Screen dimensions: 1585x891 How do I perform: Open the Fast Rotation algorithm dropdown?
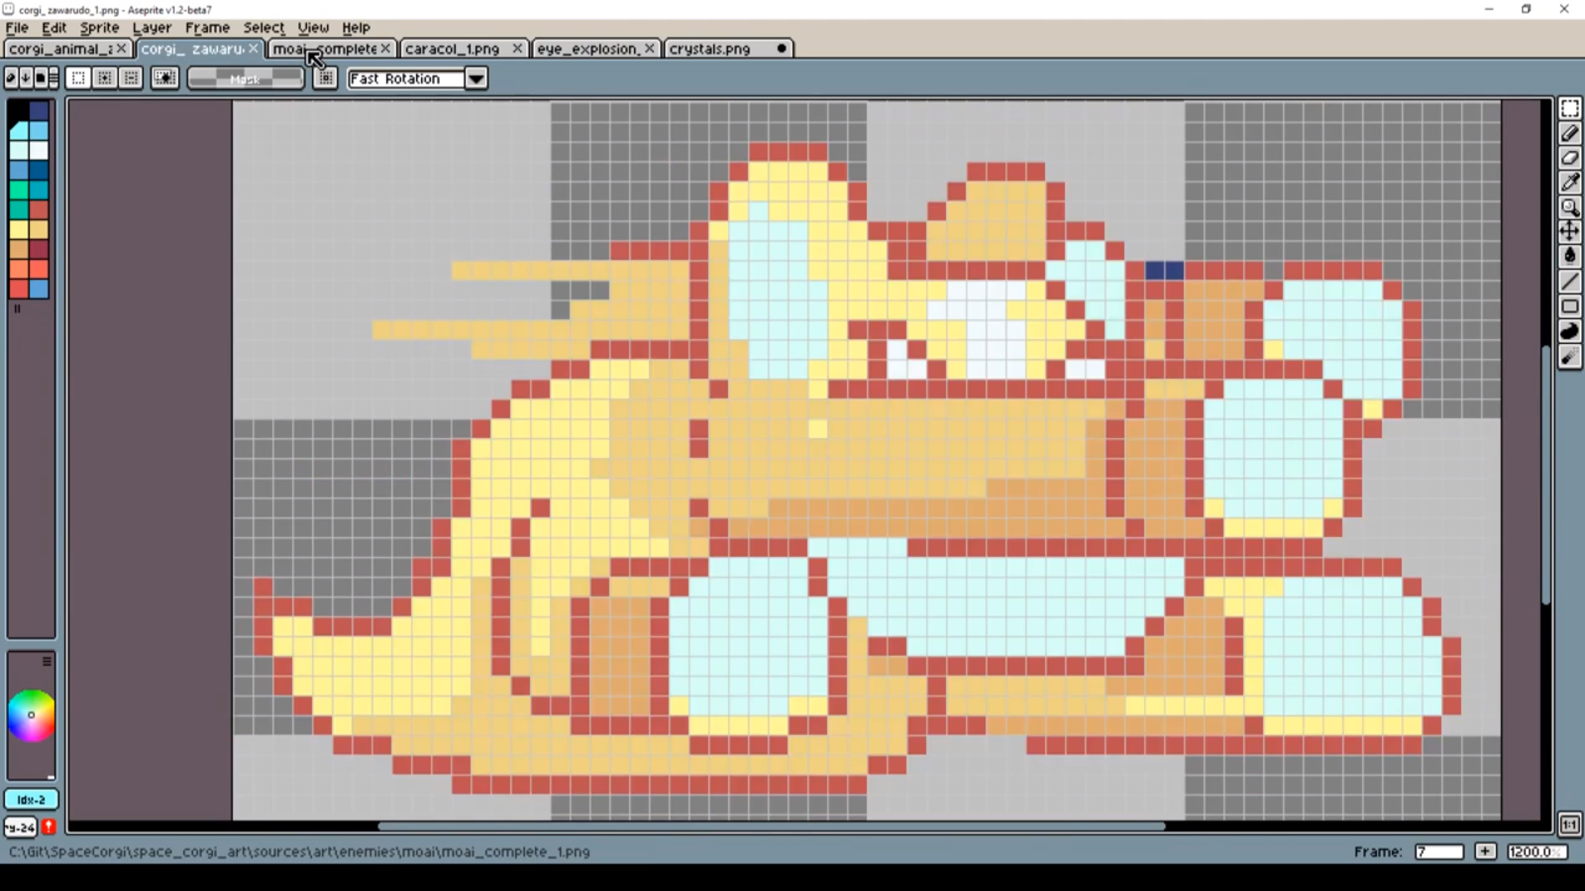[x=476, y=78]
